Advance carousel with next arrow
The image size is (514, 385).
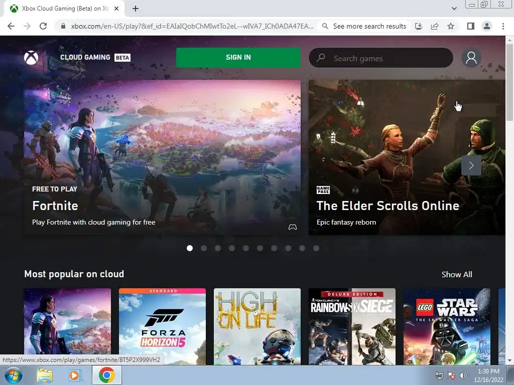click(471, 165)
